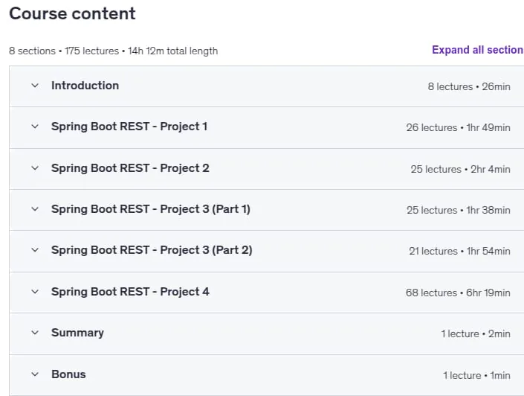Click the '25 lectures • 1hr 38min' text
524x396 pixels.
click(458, 210)
